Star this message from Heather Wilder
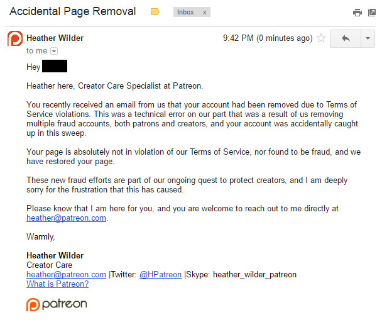Viewport: 382px width, 327px height. click(321, 38)
